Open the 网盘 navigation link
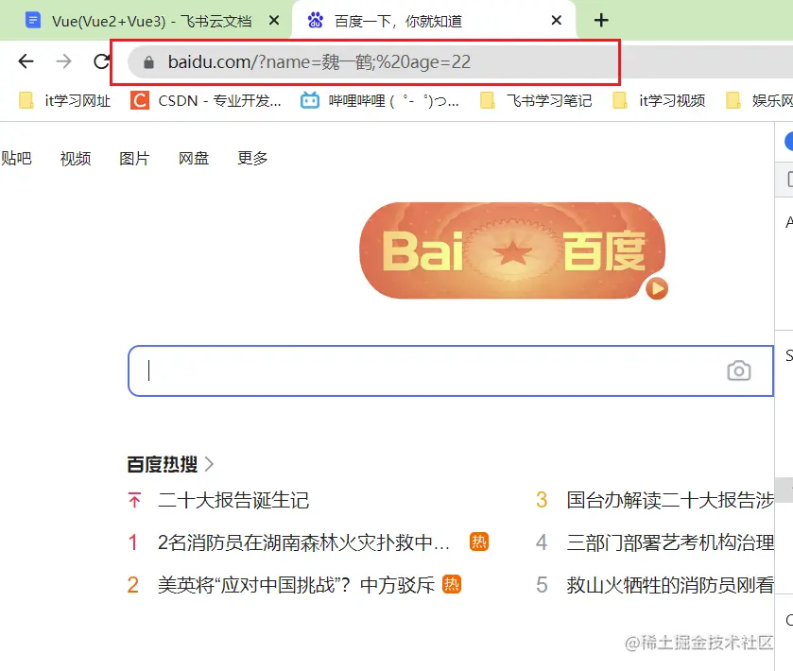 pyautogui.click(x=194, y=158)
